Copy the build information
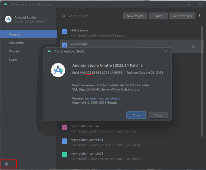The height and width of the screenshot is (170, 206). tap(136, 115)
